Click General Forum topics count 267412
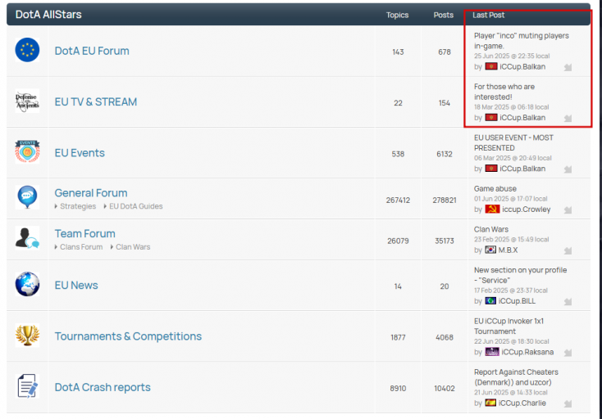602x419 pixels. (398, 200)
